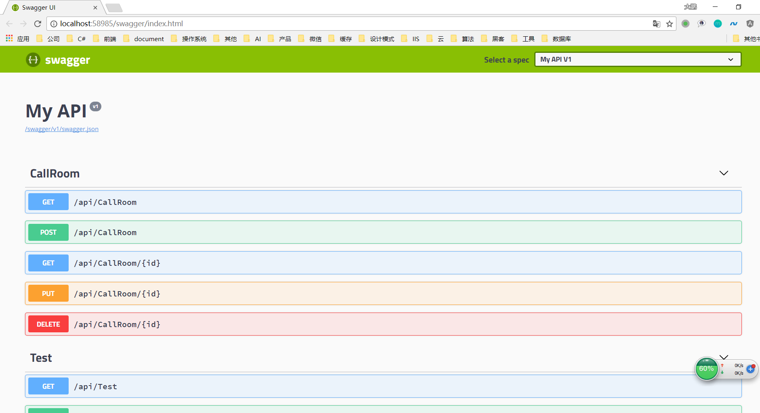The height and width of the screenshot is (413, 760).
Task: Open the 其他 bookmark folder
Action: click(x=225, y=39)
